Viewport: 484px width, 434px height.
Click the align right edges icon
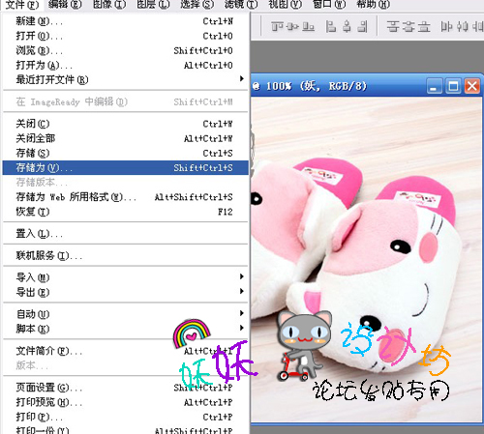point(362,27)
